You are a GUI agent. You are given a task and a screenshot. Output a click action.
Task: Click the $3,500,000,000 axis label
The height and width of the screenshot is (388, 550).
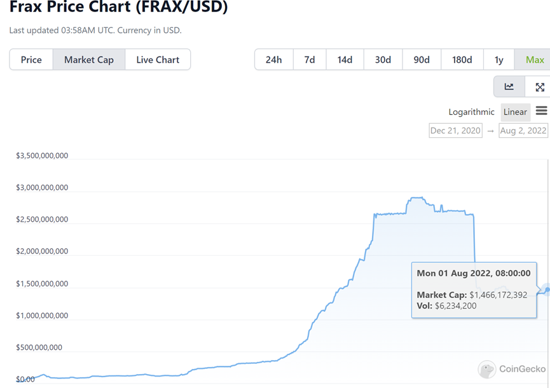pos(42,156)
